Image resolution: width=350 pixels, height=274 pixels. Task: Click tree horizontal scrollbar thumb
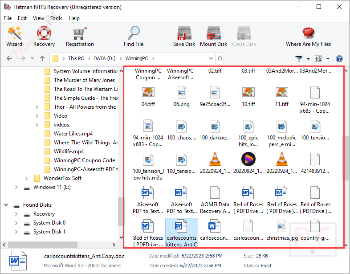[43, 245]
